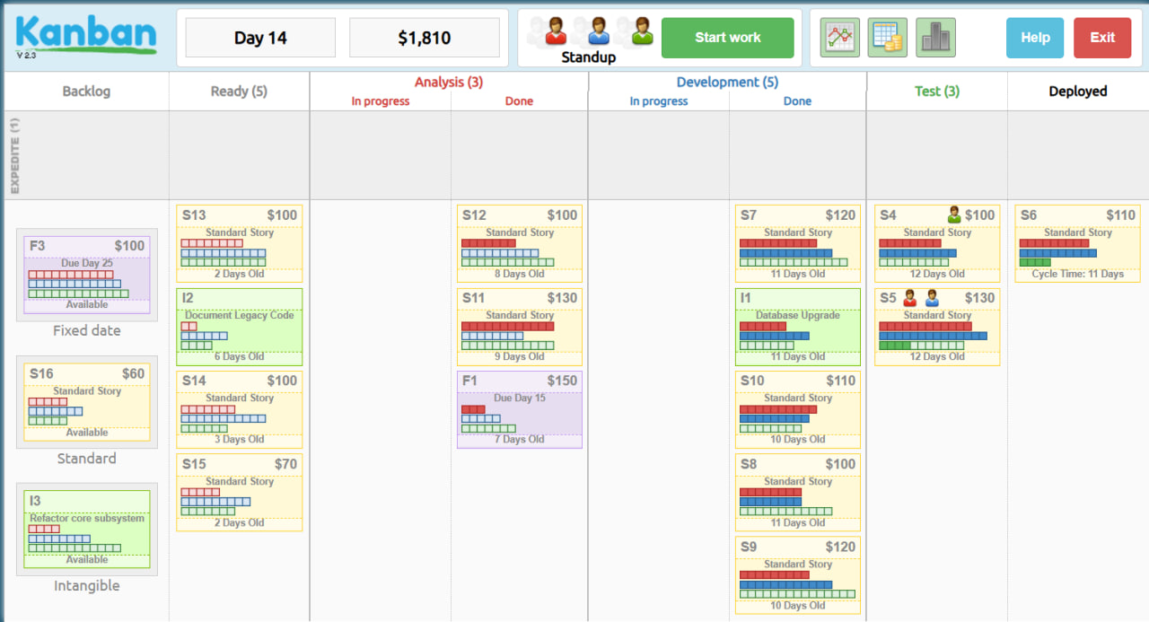Exit the Kanban game
Image resolution: width=1149 pixels, height=622 pixels.
click(1102, 38)
